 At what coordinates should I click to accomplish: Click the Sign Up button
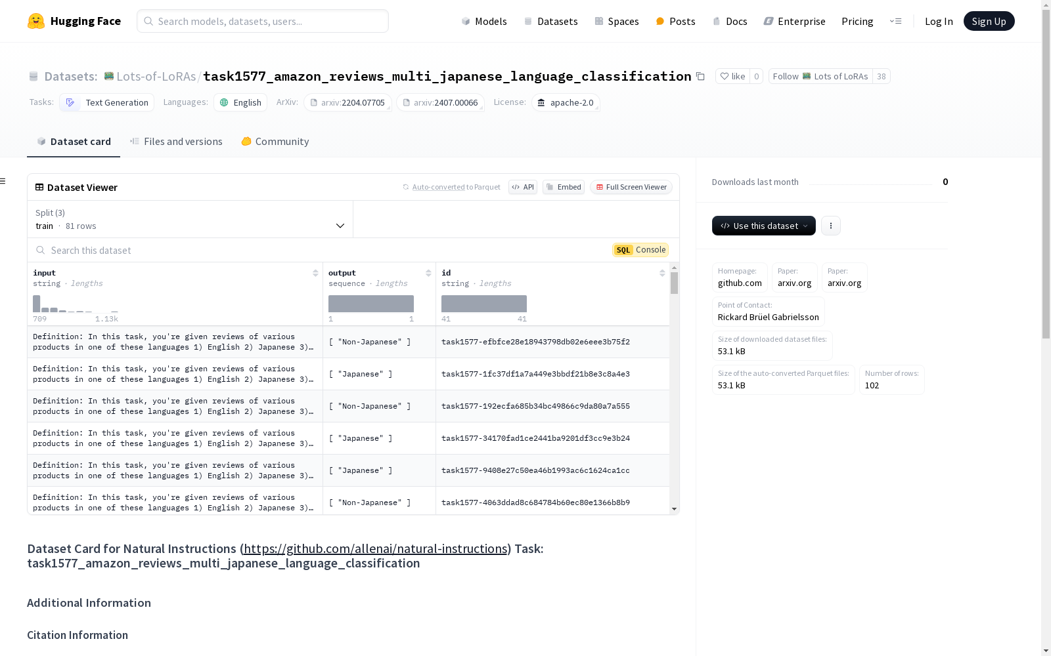coord(989,21)
